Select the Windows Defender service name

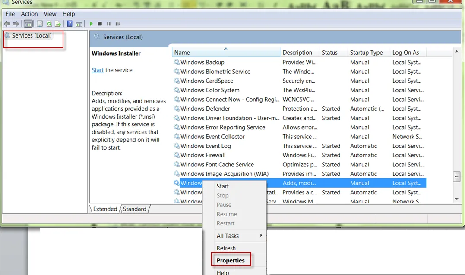tap(205, 109)
